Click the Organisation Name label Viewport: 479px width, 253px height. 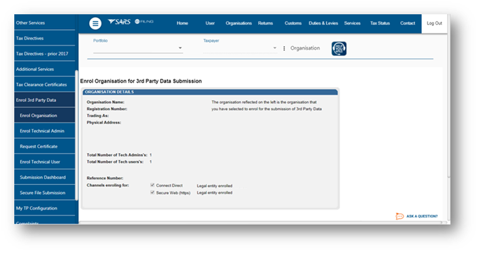[105, 102]
